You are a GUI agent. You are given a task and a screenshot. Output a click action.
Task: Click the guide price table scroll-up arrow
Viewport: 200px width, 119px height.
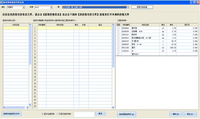click(x=113, y=25)
